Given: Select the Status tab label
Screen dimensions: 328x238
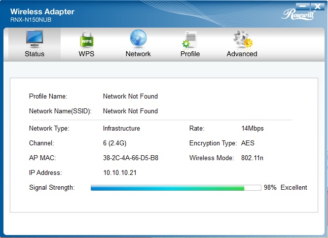Looking at the screenshot, I should tap(35, 54).
